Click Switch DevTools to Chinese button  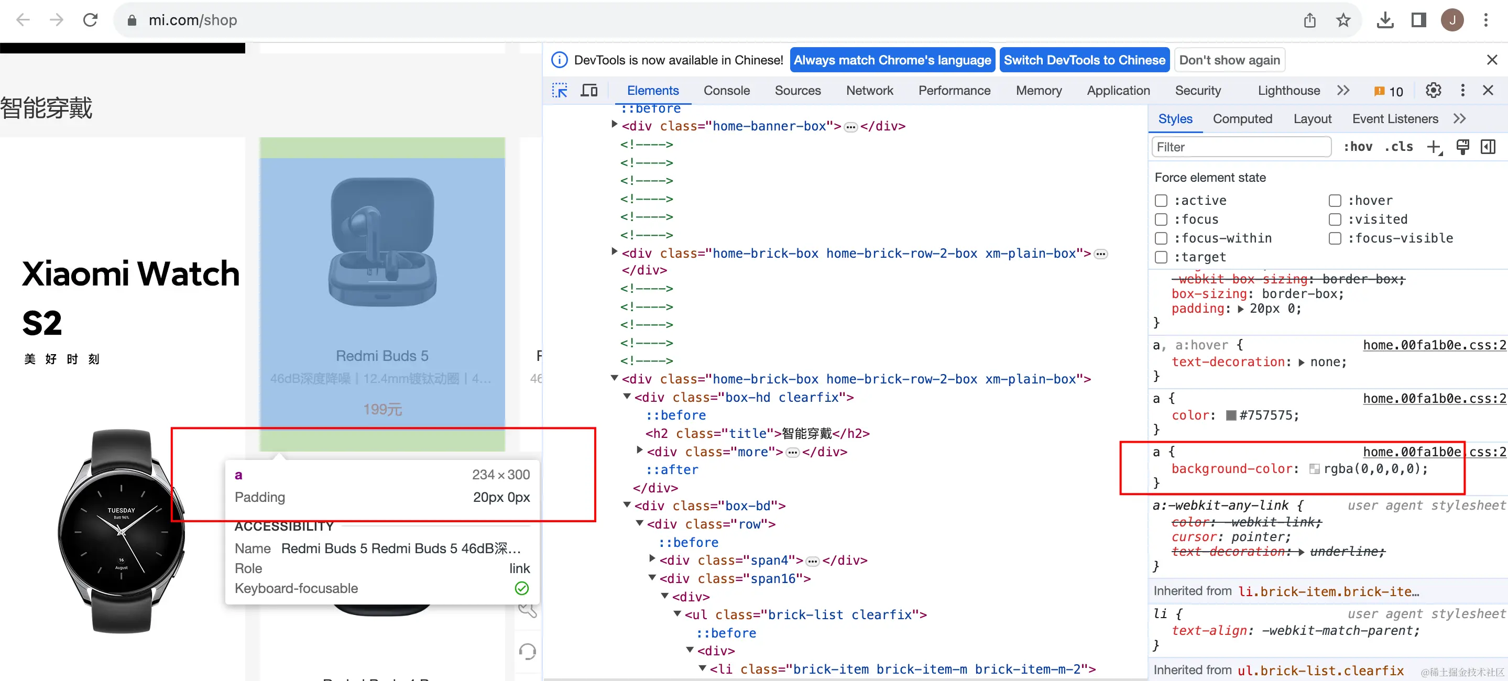1084,60
